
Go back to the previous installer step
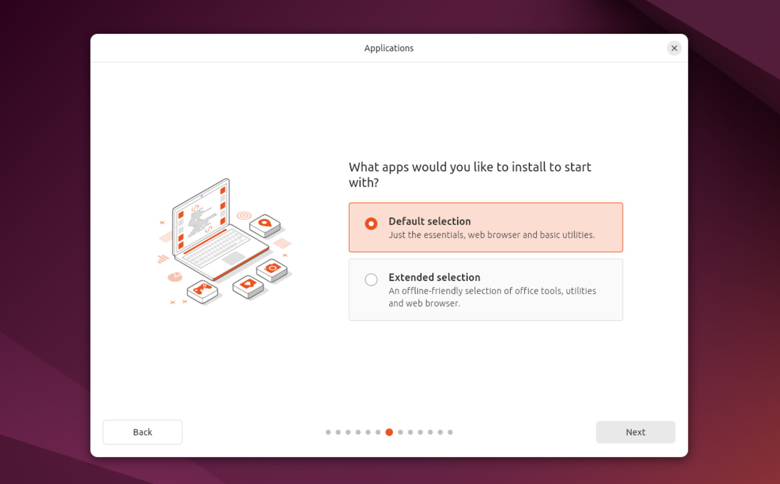click(142, 432)
